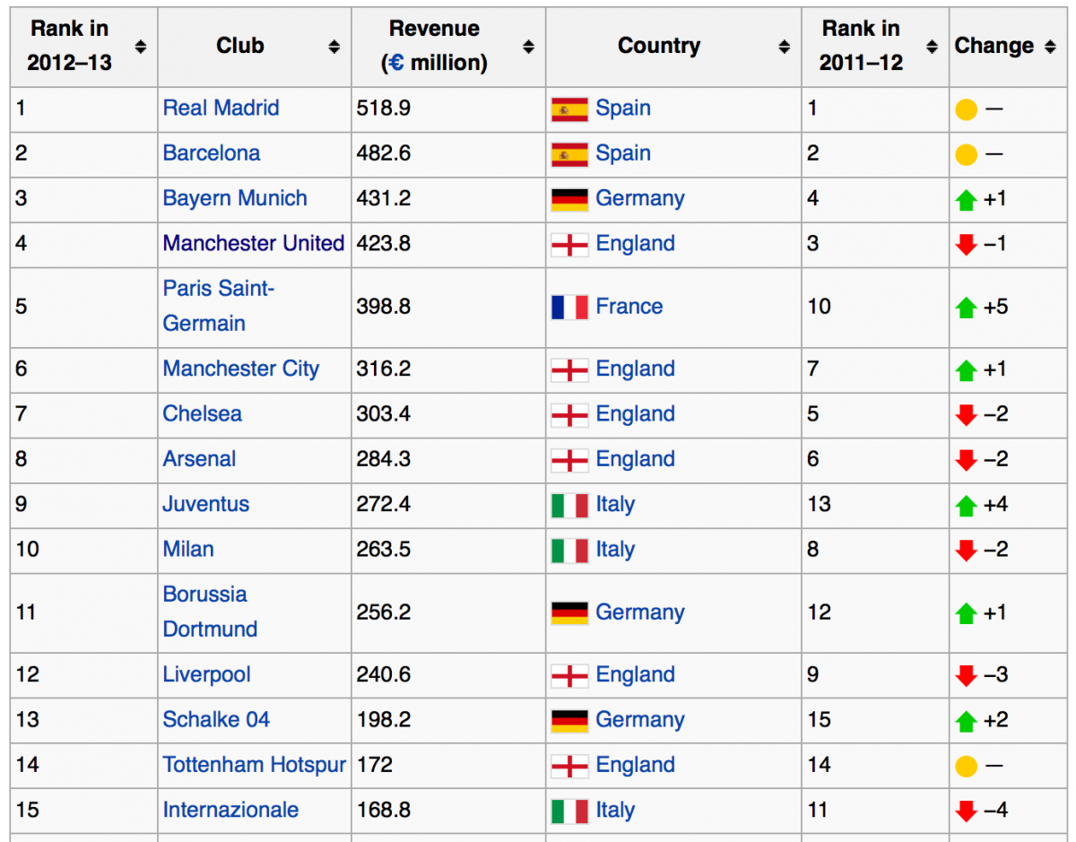Click the Italy flag in Juventus row
1076x842 pixels.
[x=569, y=505]
